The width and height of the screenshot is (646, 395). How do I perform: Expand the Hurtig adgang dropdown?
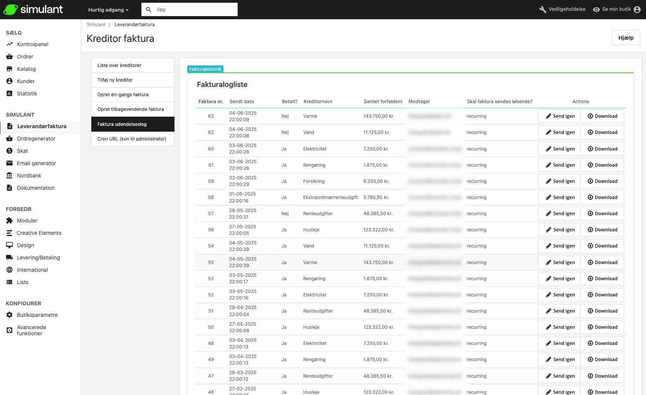[x=108, y=10]
